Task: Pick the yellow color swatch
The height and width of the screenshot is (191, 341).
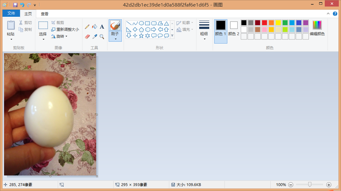Action: 278,22
